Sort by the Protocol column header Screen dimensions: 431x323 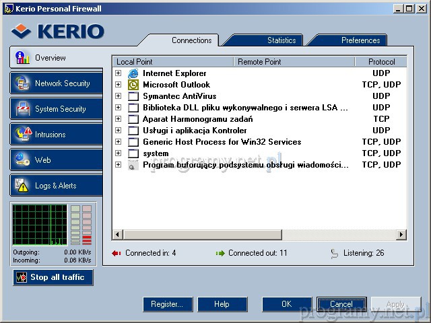click(x=381, y=62)
